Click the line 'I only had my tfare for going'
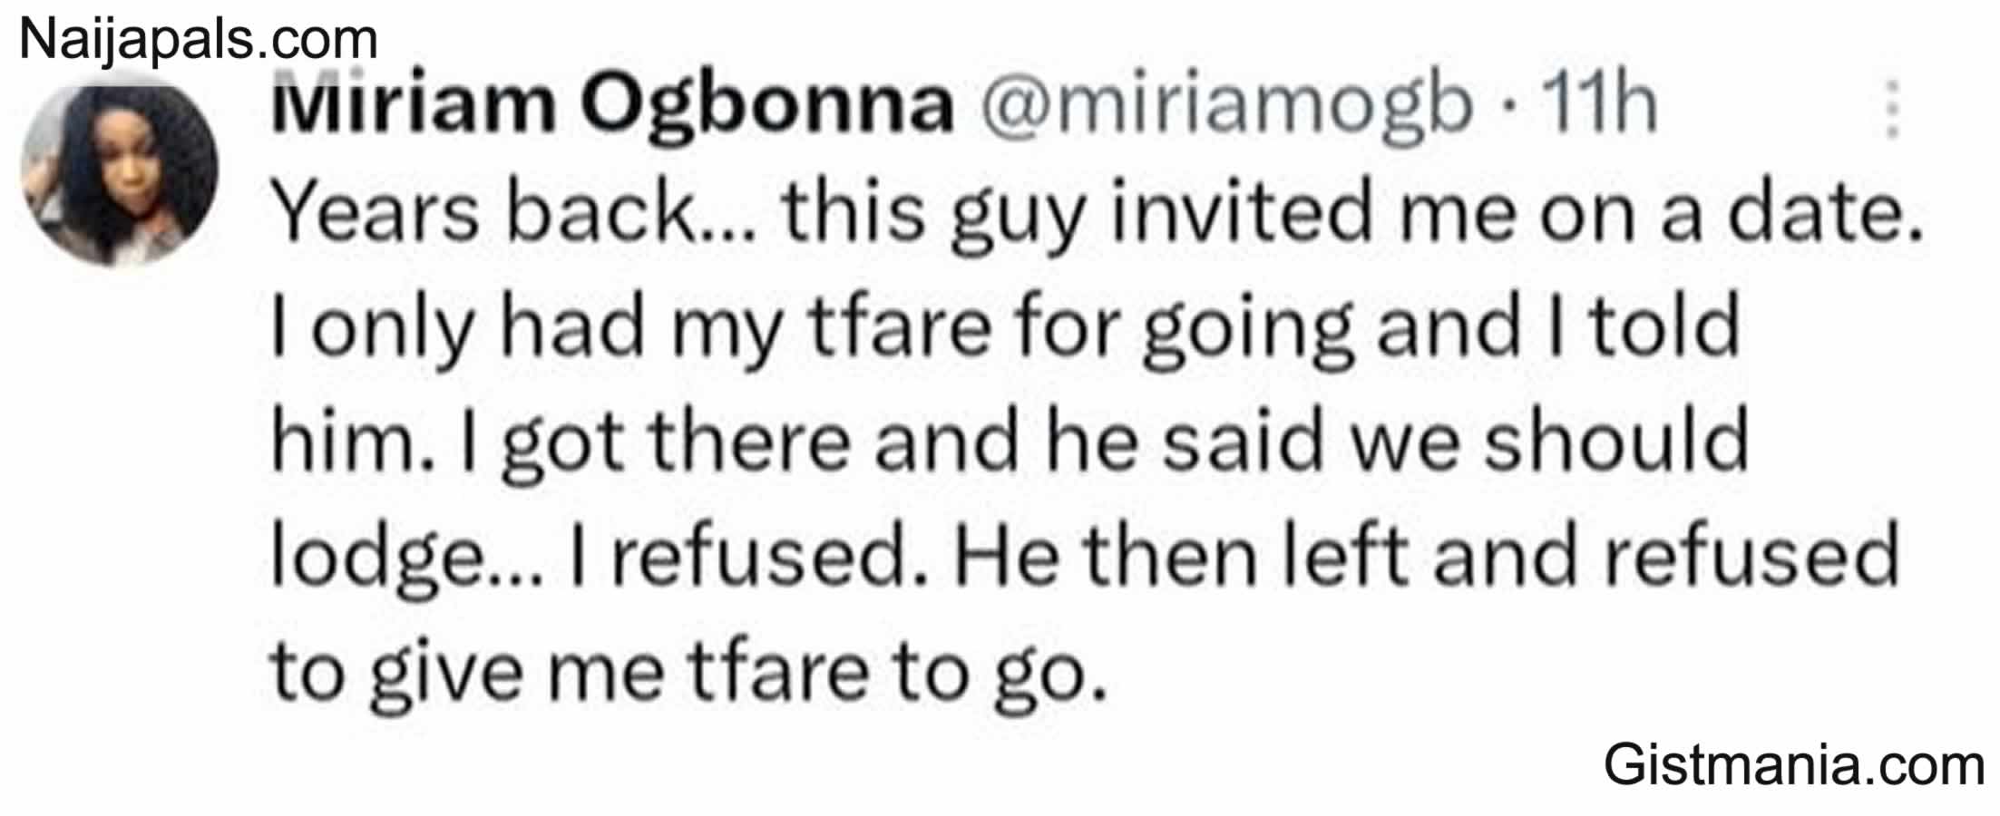 tap(1007, 330)
